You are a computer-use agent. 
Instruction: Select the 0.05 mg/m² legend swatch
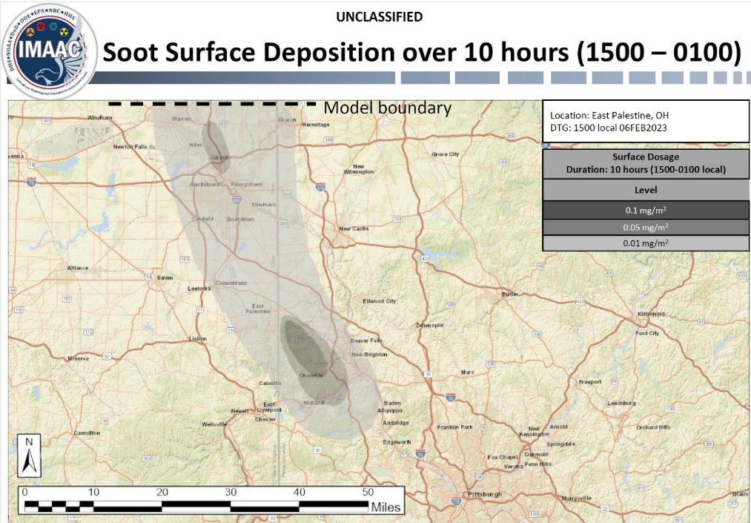[x=646, y=227]
